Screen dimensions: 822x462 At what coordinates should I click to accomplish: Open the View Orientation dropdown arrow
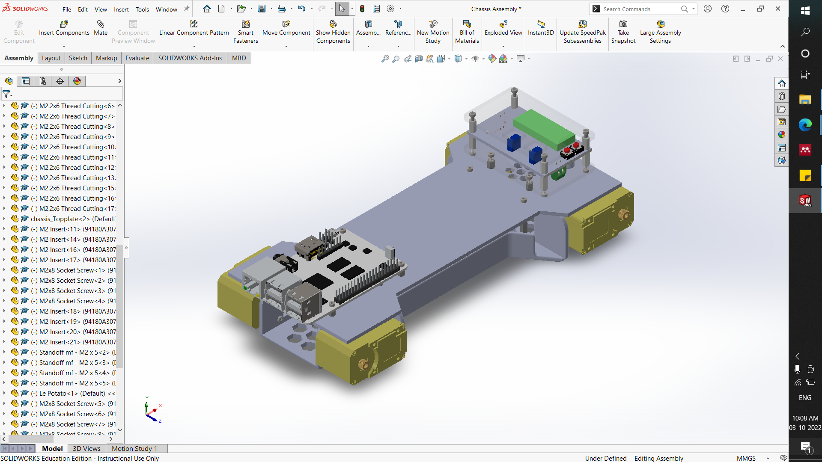(449, 59)
